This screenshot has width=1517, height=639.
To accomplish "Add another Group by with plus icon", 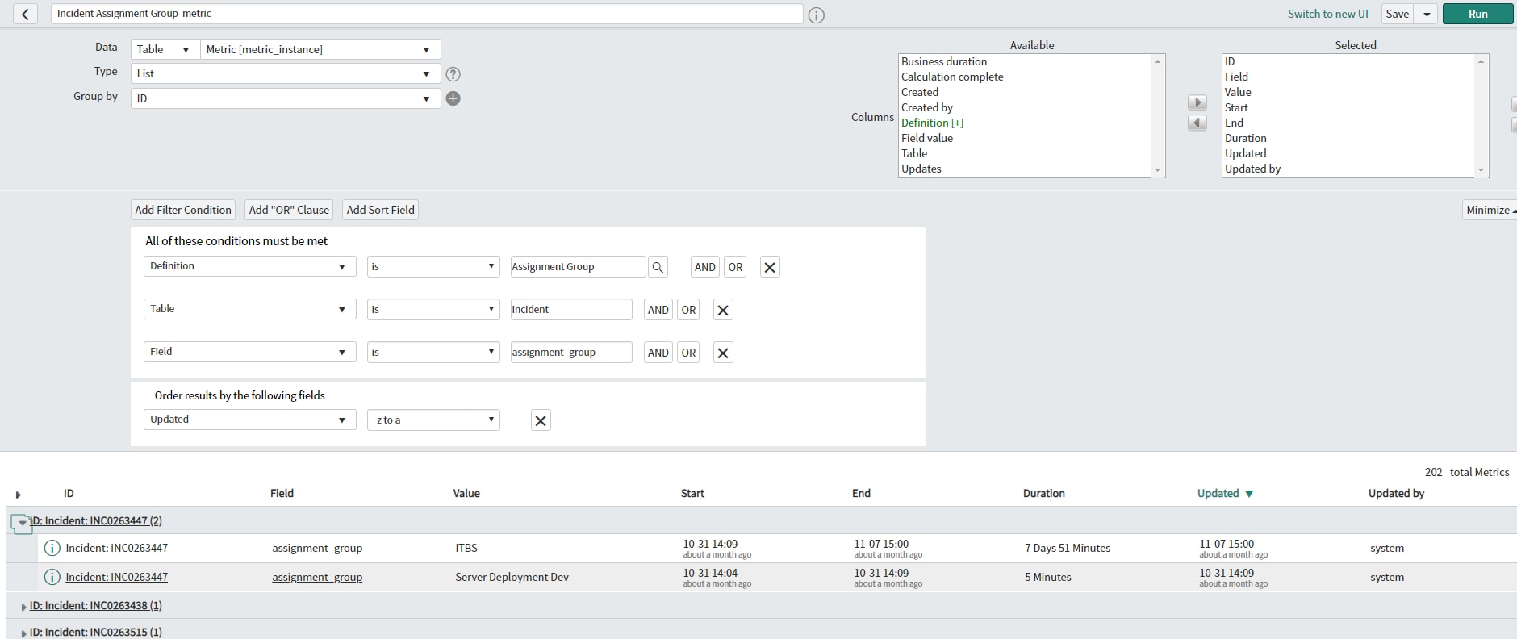I will coord(453,98).
